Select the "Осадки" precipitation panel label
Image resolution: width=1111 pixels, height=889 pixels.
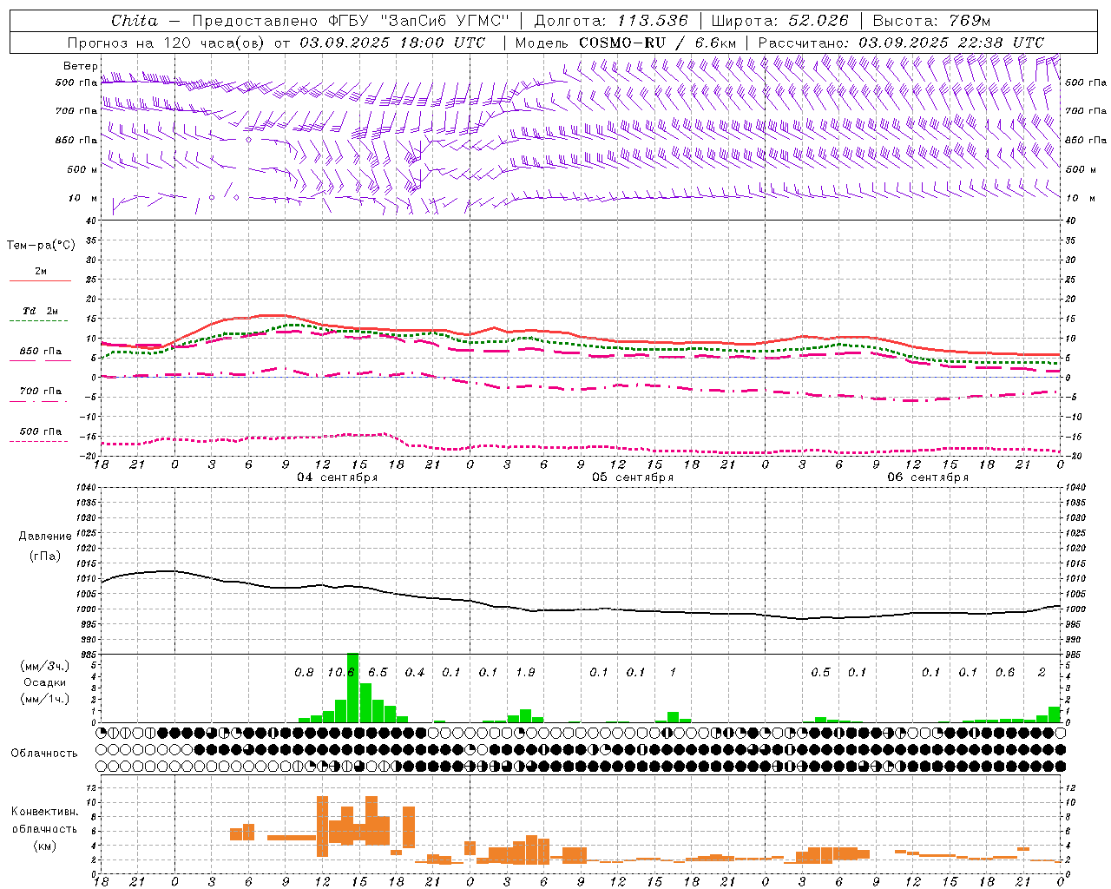point(45,682)
